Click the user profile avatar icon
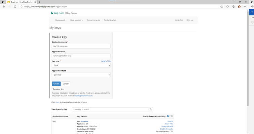Viewport: 254px width, 134px height. click(239, 7)
